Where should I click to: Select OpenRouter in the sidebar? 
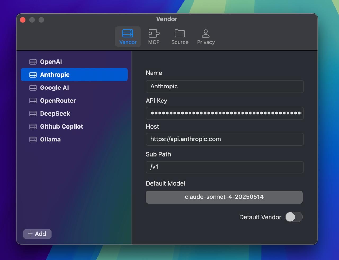74,101
